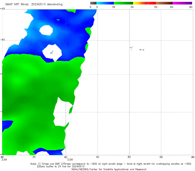
Task: Click the '-45' latitude axis label
Action: [2, 40]
